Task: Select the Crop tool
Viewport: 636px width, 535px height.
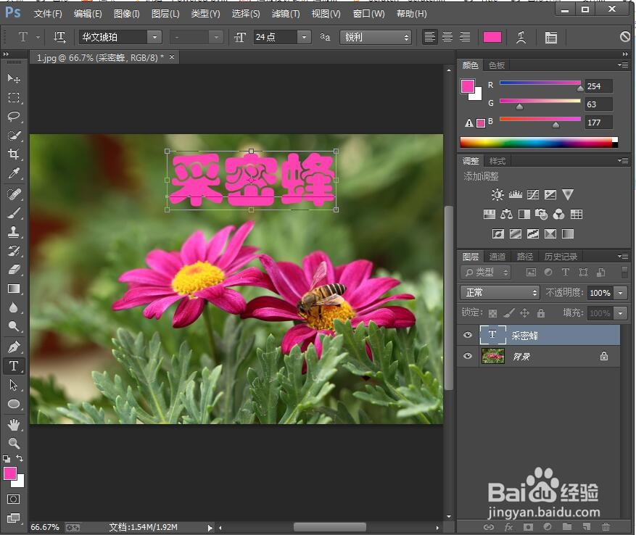Action: [12, 154]
